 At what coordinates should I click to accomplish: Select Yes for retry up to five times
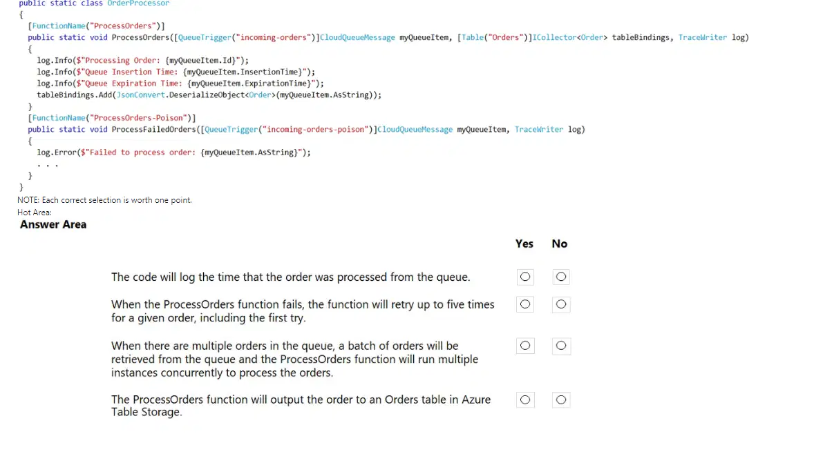tap(525, 304)
